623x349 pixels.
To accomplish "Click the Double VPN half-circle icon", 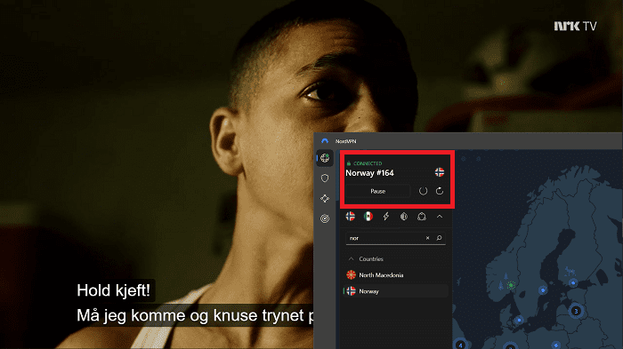I will click(404, 216).
